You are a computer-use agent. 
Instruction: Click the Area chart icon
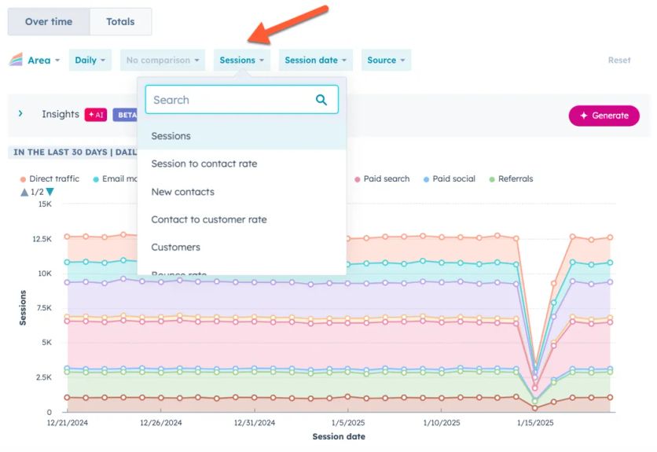coord(16,60)
